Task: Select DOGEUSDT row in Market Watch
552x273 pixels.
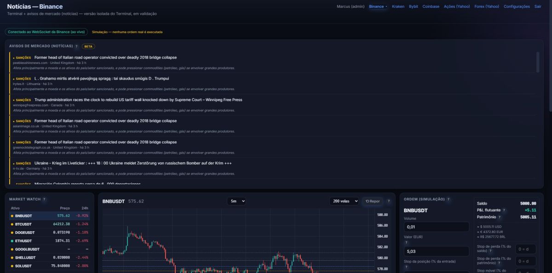Action: point(50,232)
